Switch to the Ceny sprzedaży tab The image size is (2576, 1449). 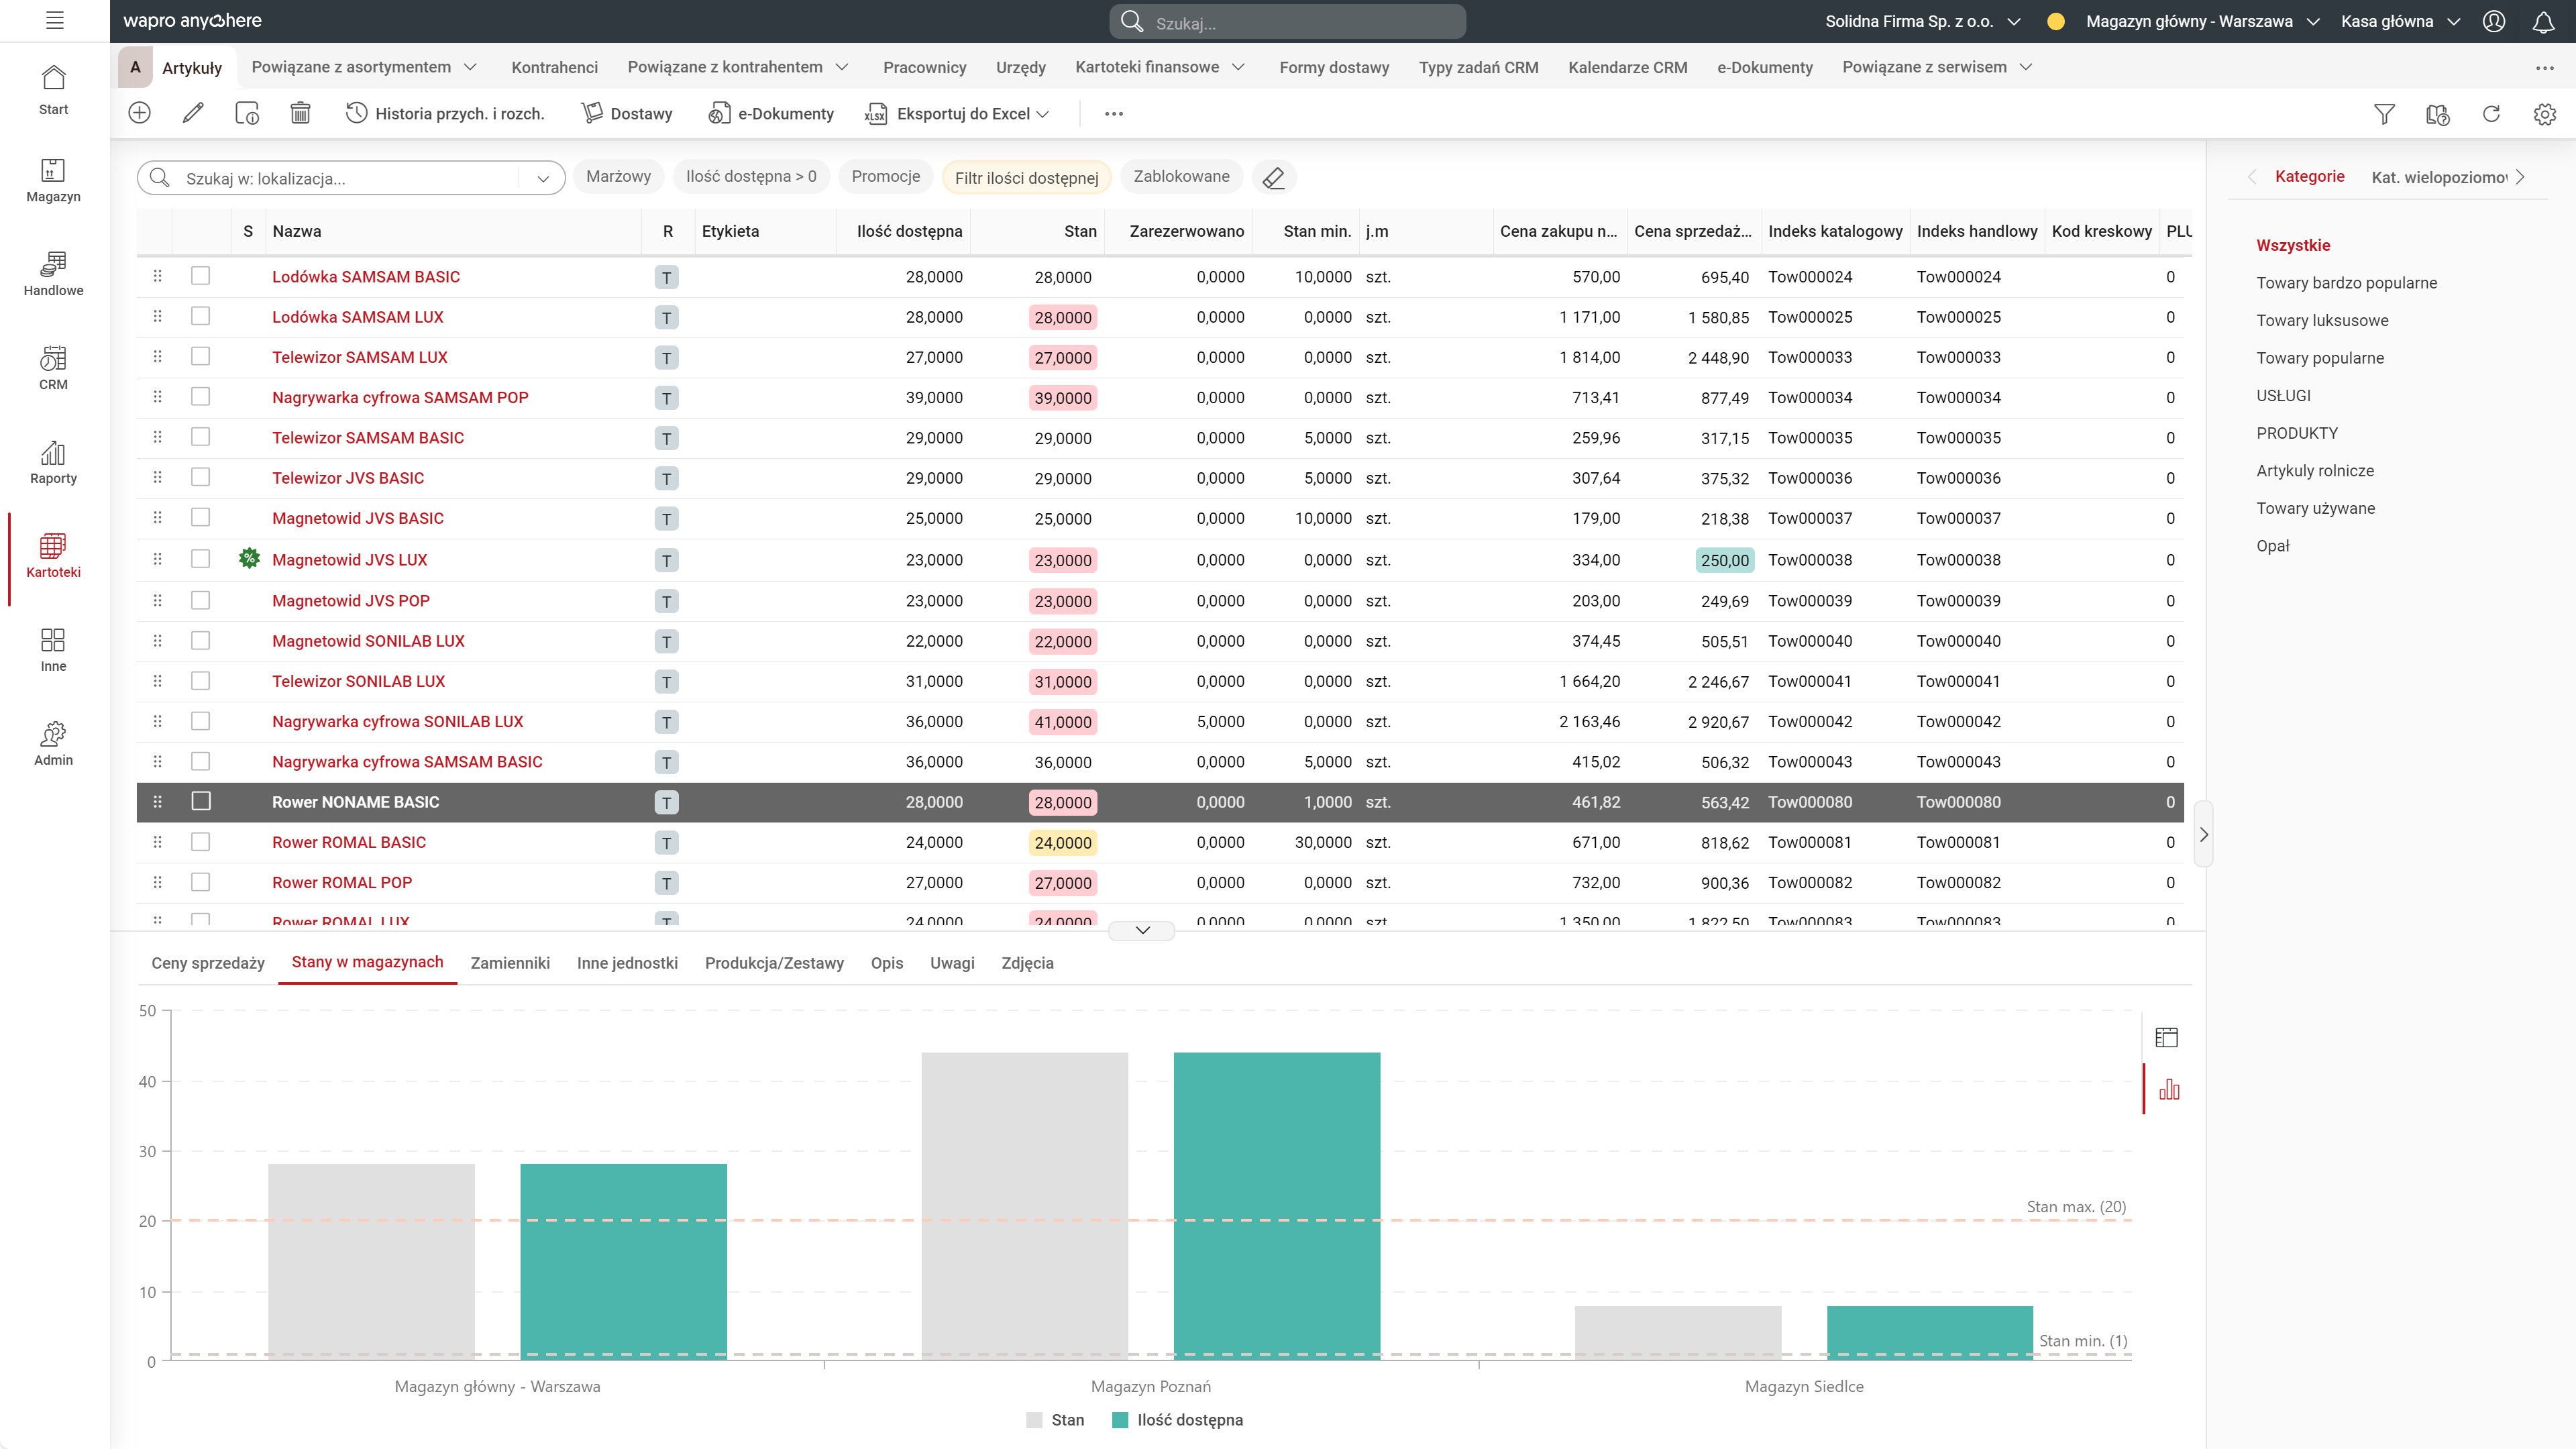208,963
